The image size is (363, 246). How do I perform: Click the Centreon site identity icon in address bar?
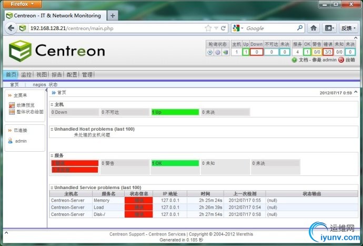[x=23, y=28]
